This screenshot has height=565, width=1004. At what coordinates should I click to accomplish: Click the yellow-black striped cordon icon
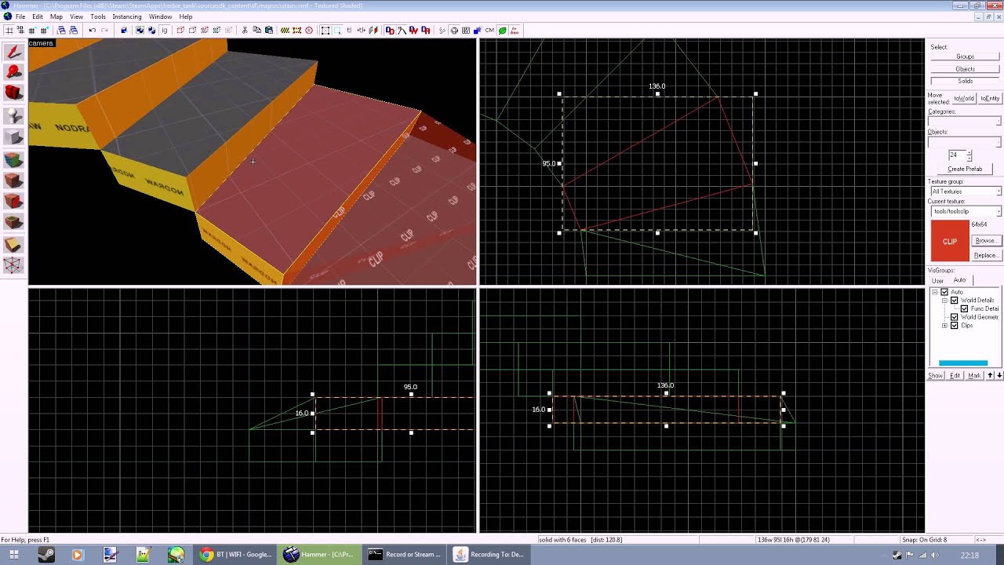click(x=285, y=31)
